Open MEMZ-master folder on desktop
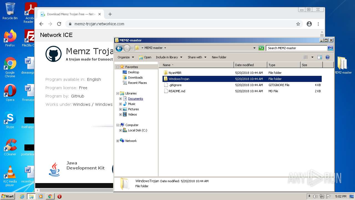This screenshot has width=355, height=200. (x=343, y=65)
